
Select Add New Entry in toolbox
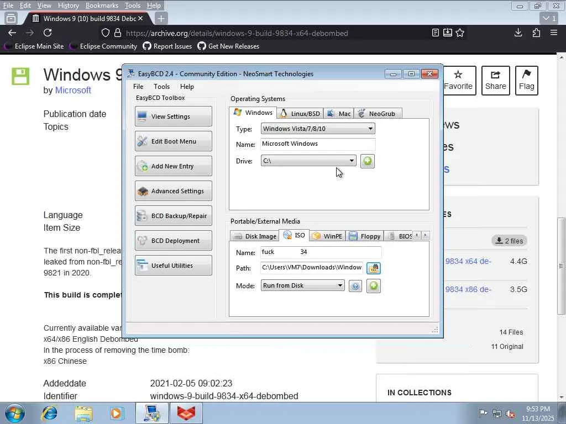click(x=173, y=166)
